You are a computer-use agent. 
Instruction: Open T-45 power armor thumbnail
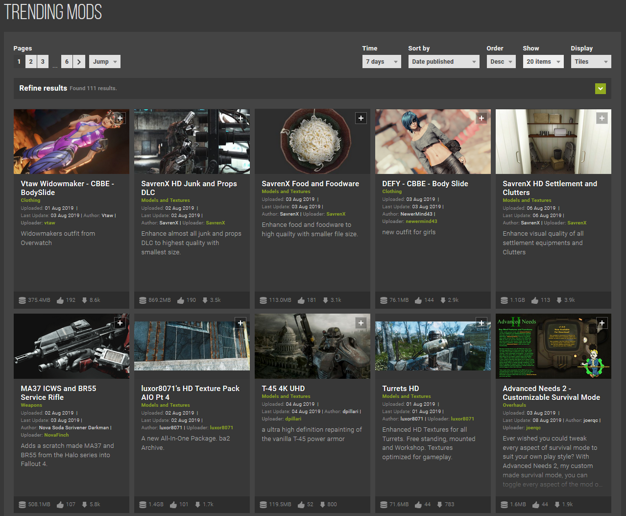click(313, 346)
